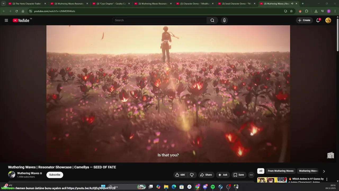The width and height of the screenshot is (339, 191).
Task: Open the Wuthering Waves channel name link
Action: coord(28,173)
